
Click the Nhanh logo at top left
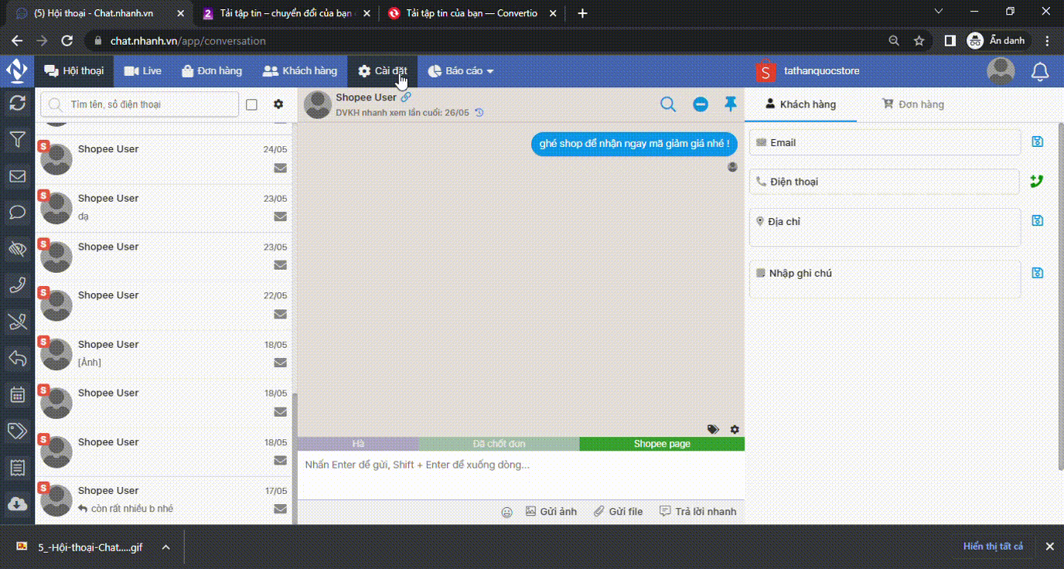tap(17, 71)
